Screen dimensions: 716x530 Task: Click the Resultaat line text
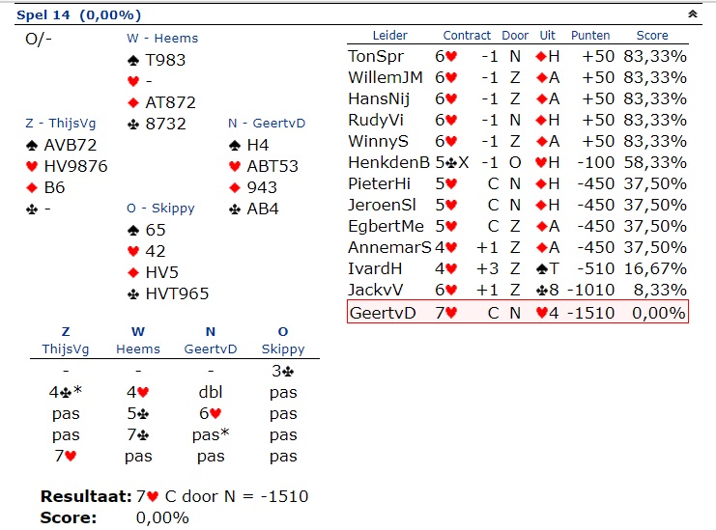pos(175,496)
